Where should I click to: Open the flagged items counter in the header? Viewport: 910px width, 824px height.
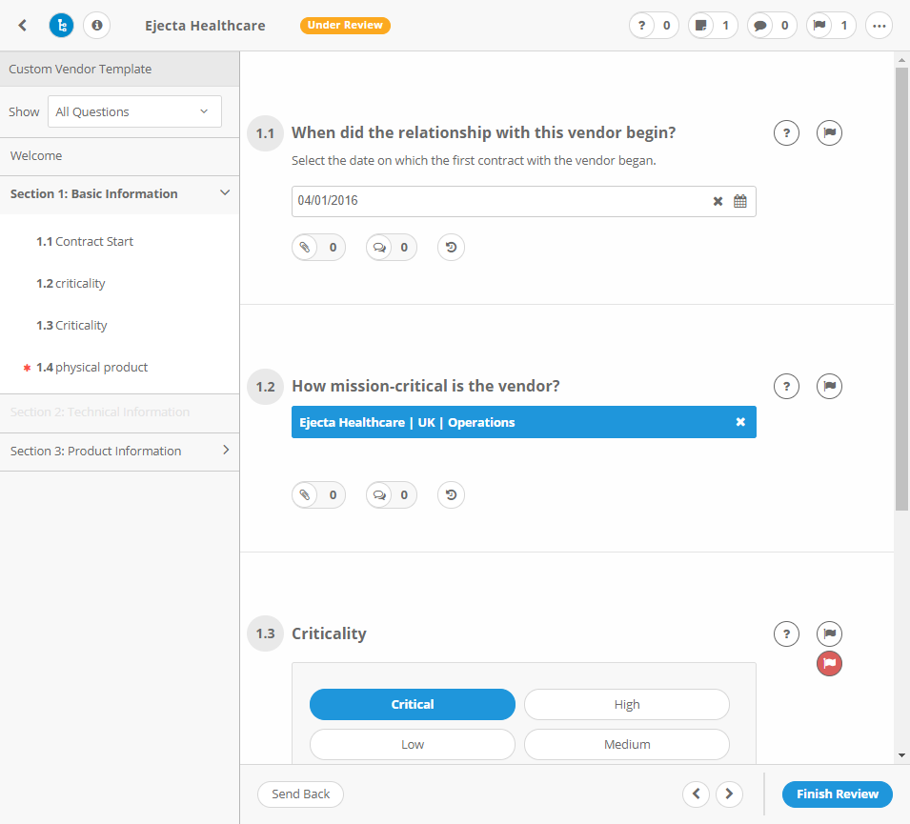(x=830, y=26)
